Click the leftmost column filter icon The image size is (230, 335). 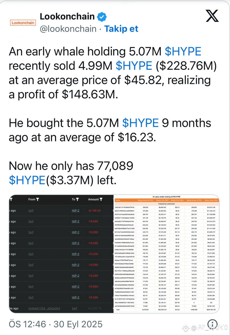(11, 199)
